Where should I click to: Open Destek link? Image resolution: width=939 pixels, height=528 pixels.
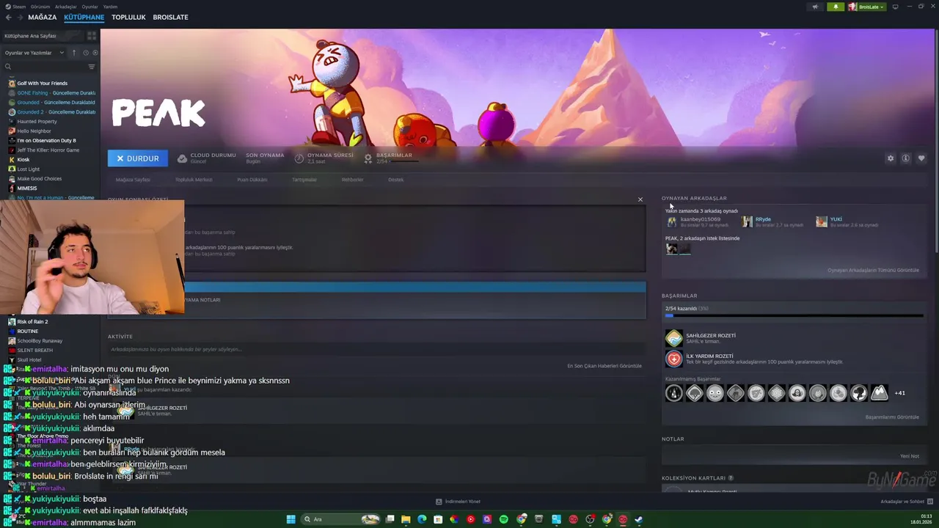pos(396,180)
